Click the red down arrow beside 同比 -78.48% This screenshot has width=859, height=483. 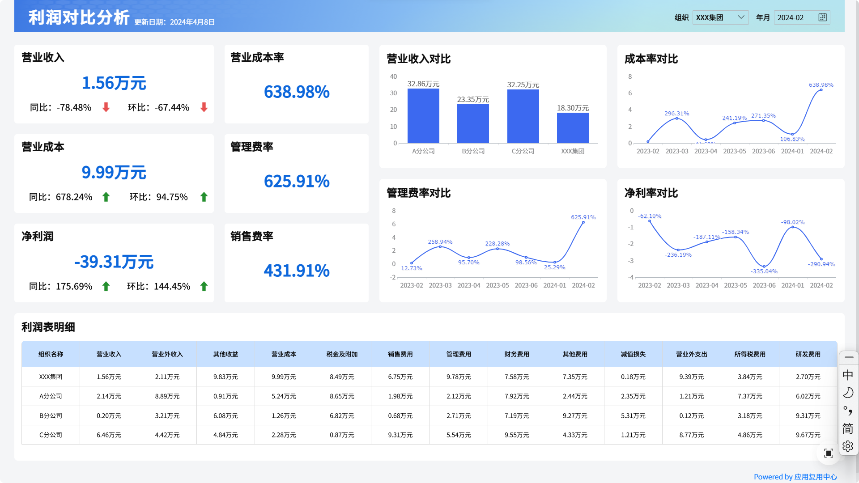(x=106, y=107)
